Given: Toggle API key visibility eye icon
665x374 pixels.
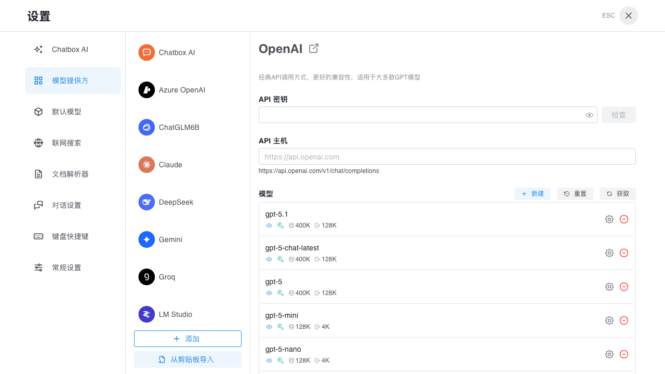Looking at the screenshot, I should [x=589, y=115].
